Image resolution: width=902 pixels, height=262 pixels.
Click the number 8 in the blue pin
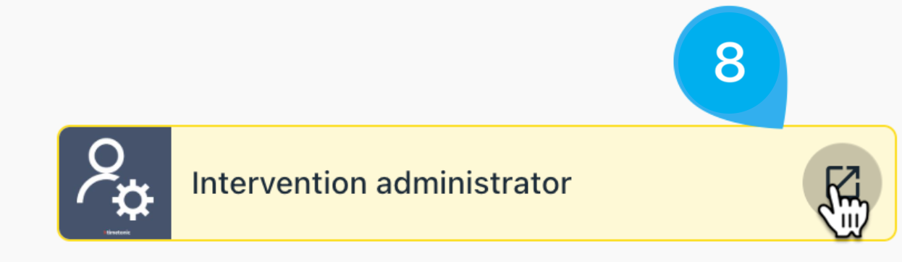[x=730, y=62]
